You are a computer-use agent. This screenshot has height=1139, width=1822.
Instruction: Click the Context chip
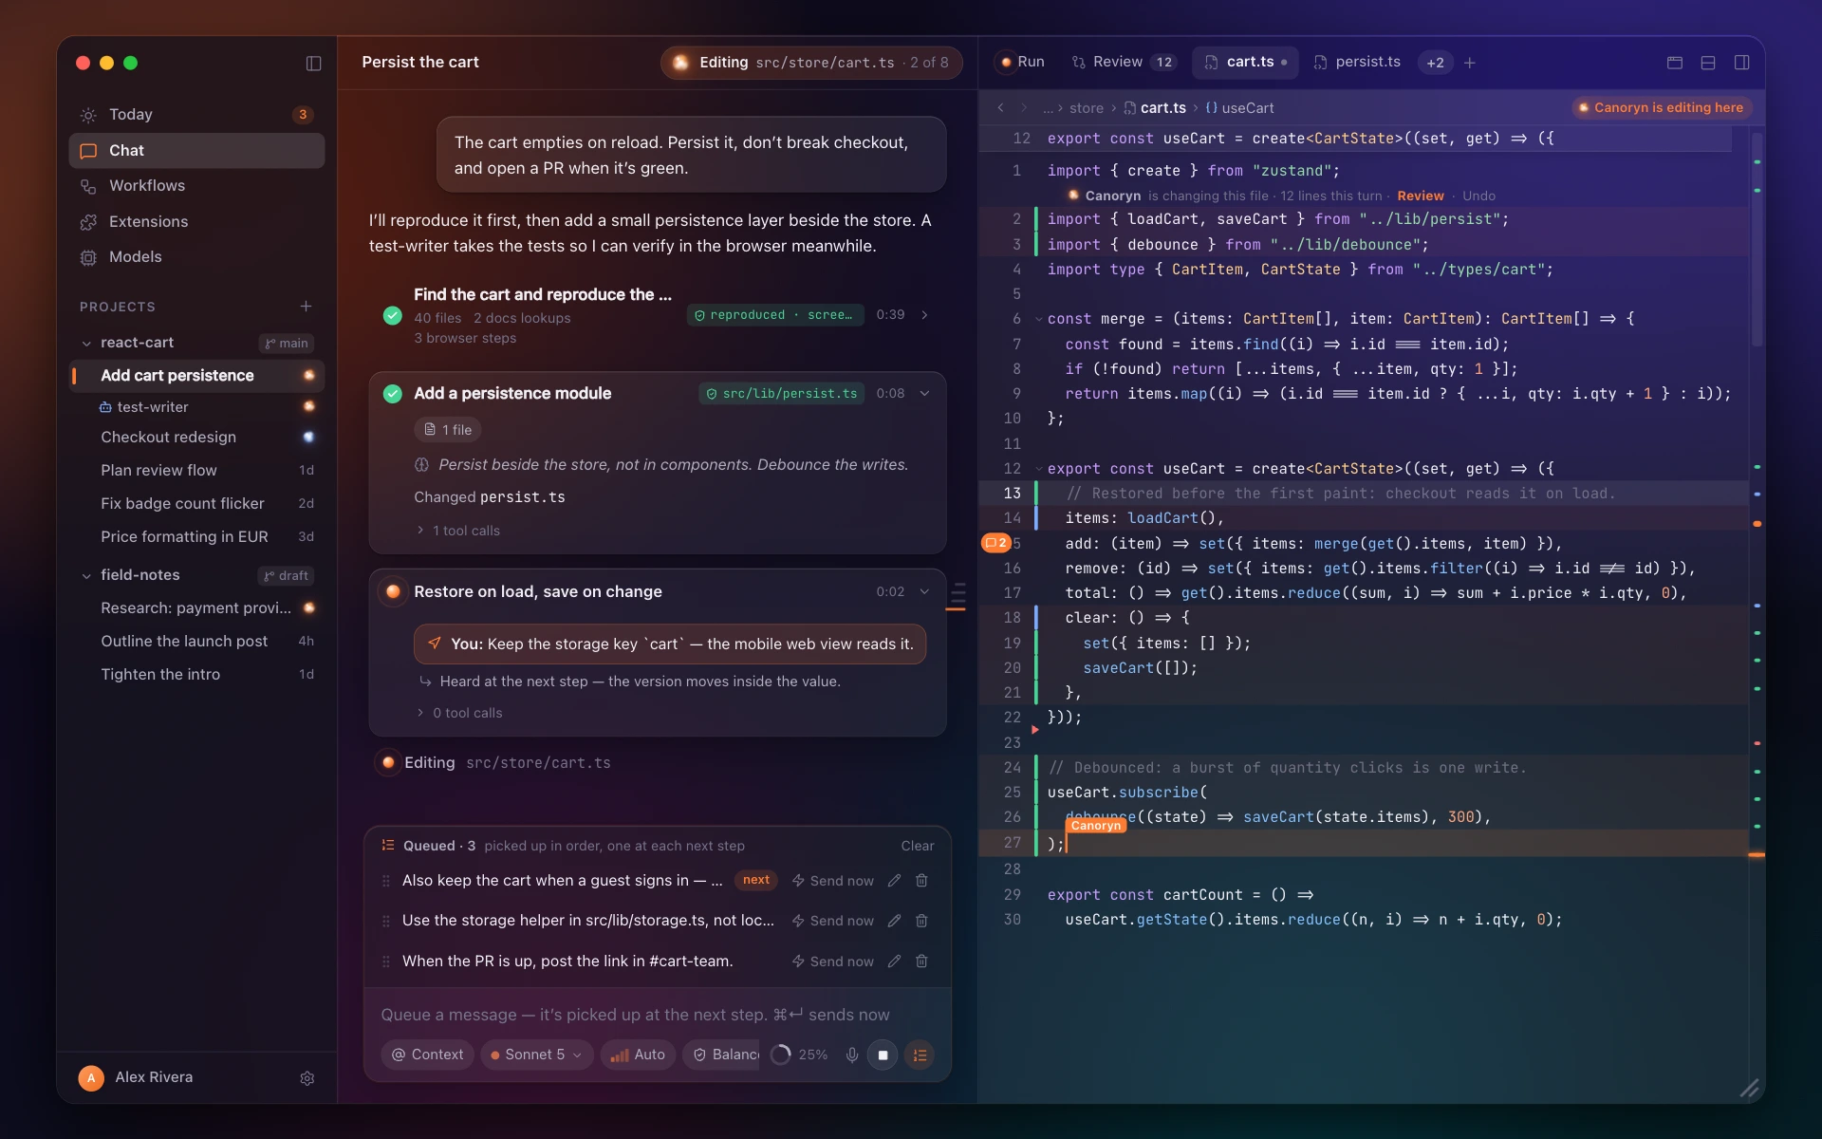(427, 1055)
